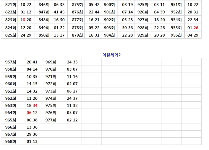209x150 pixels.
Task: Click the 24 37 cell next to 974회
Action: click(x=72, y=98)
